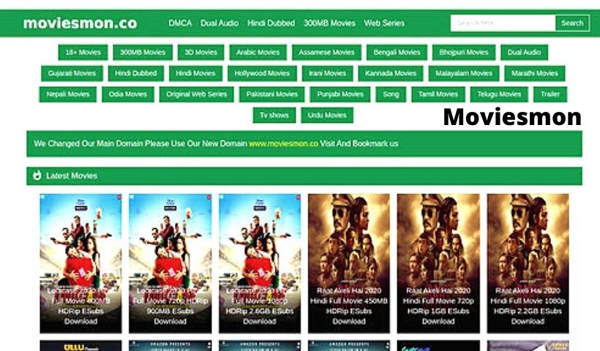Select the Assamese Movies category

(x=326, y=53)
